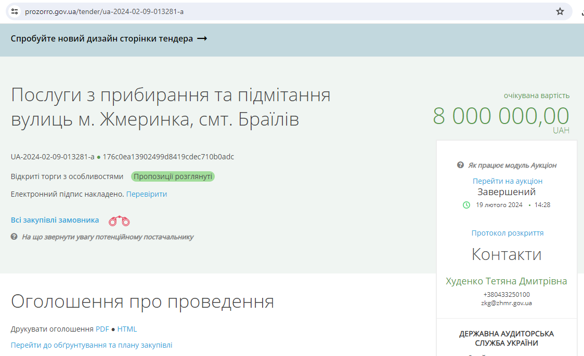Follow "Перейти до обґрунтування та плану закупівлі"

(x=91, y=344)
